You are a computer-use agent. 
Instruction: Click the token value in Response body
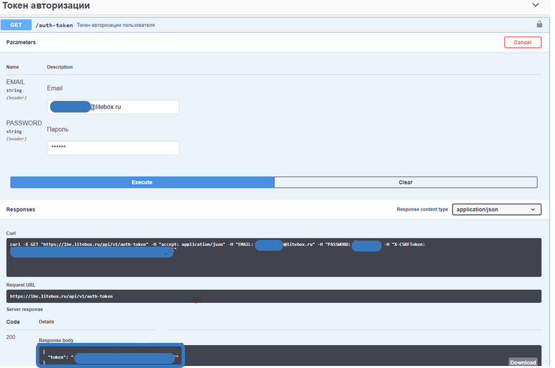coord(124,357)
